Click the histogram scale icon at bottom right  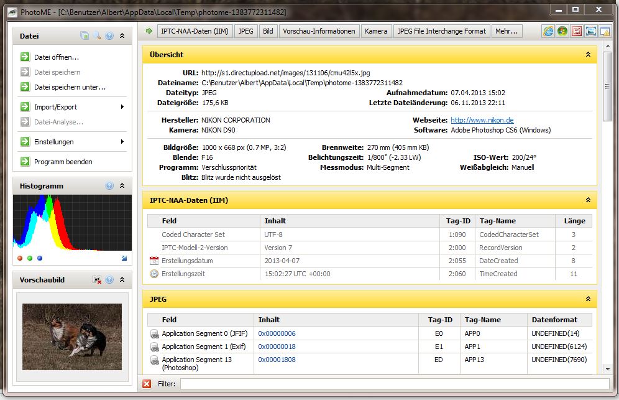point(124,258)
